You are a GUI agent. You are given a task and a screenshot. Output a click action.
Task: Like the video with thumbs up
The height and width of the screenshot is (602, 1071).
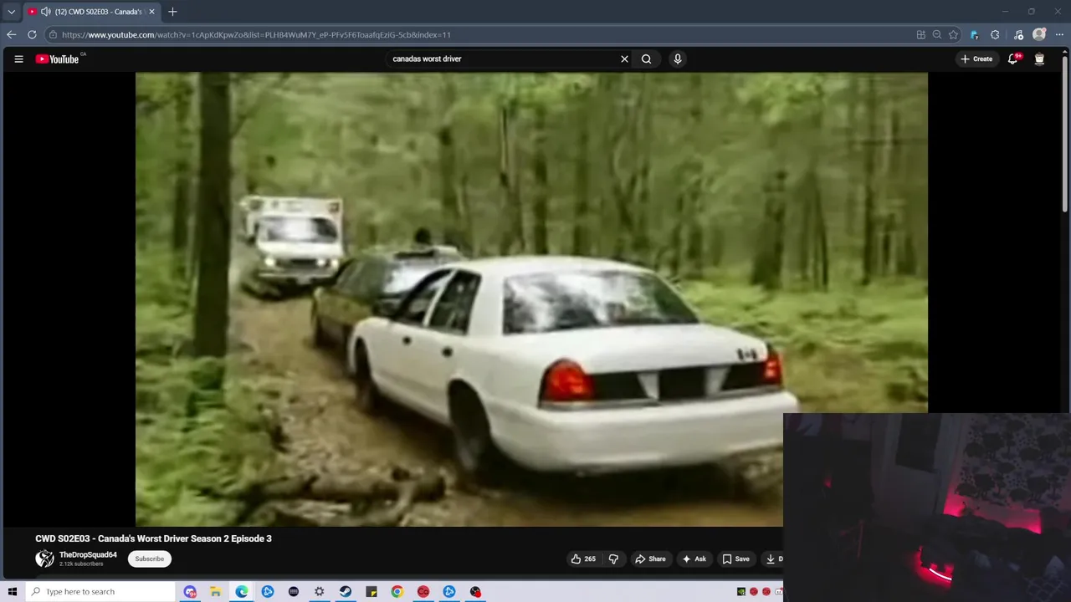coord(583,559)
